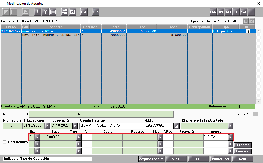Open help via the question mark icon
Viewport: 263px width, 163px height.
click(45, 12)
